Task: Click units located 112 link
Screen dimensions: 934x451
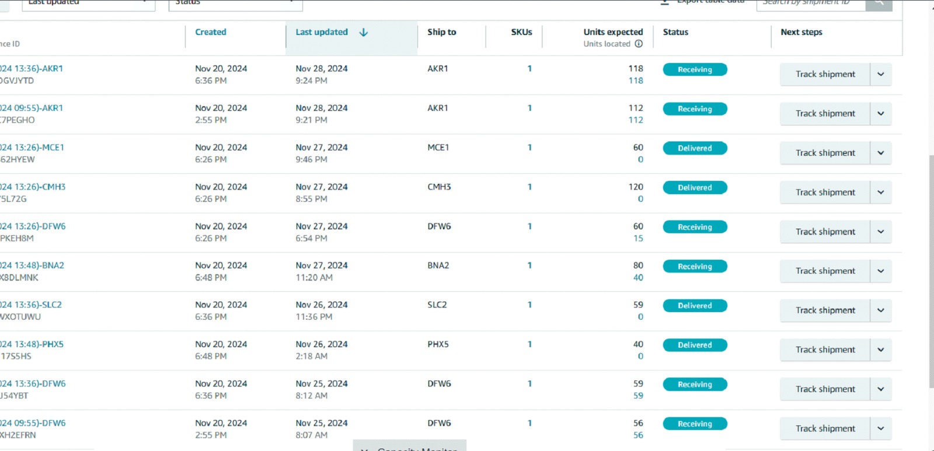Action: 636,120
